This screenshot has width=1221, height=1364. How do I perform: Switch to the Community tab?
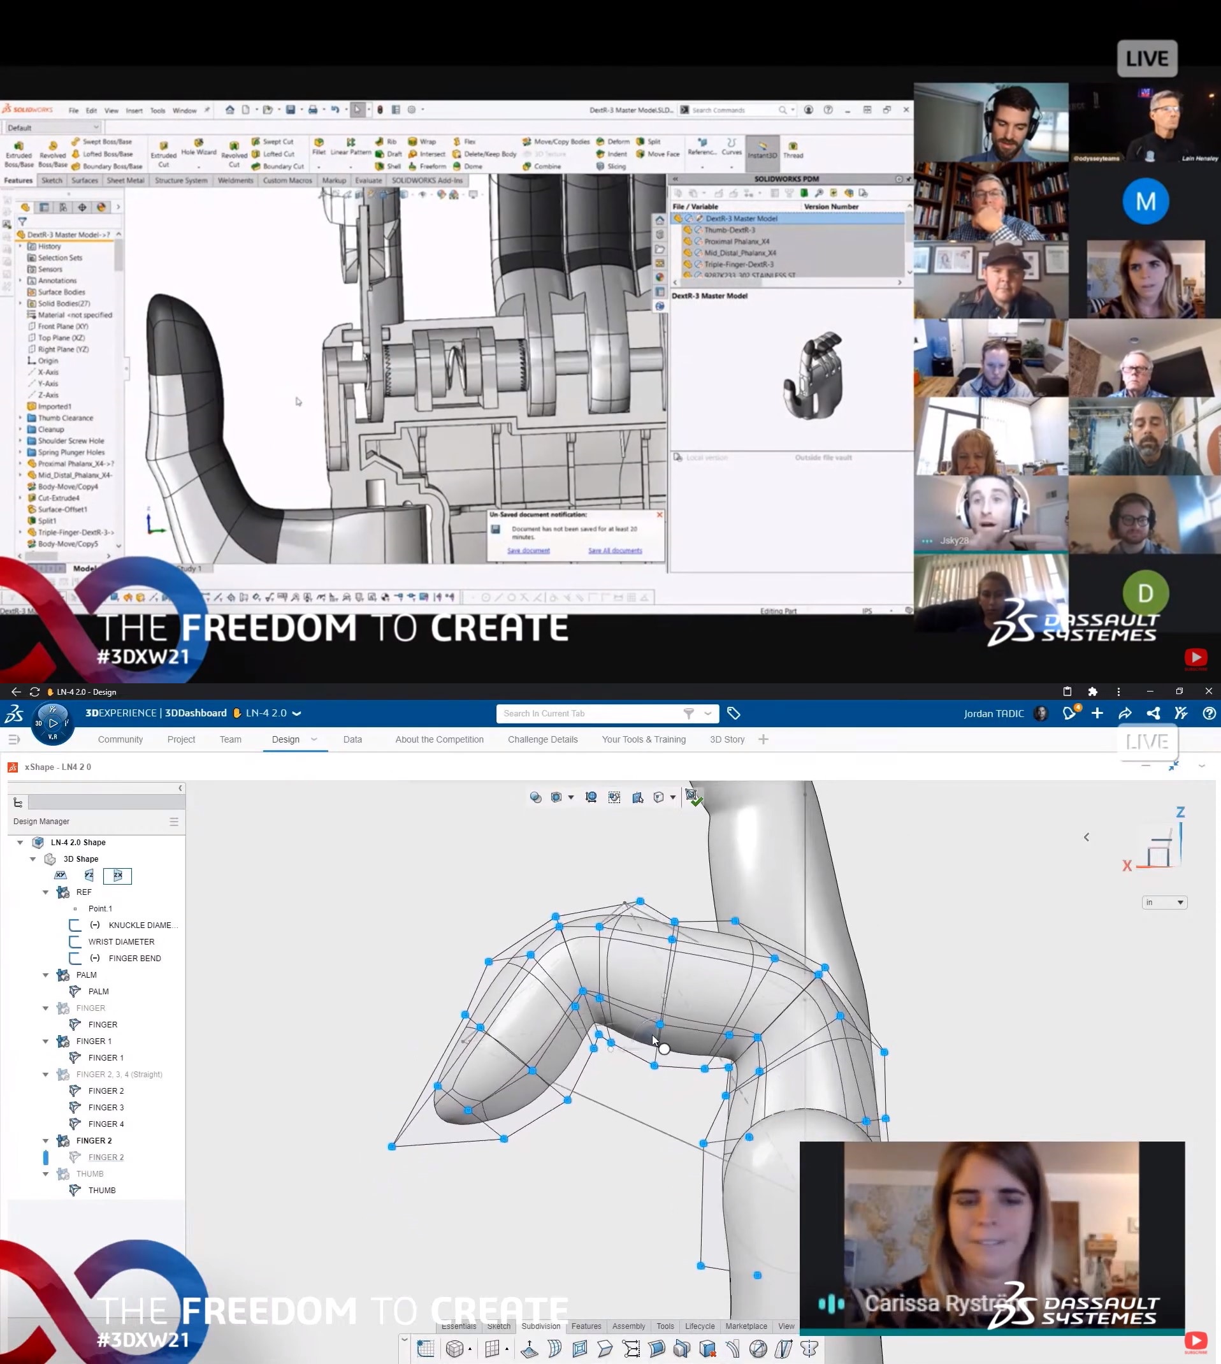[x=120, y=739]
